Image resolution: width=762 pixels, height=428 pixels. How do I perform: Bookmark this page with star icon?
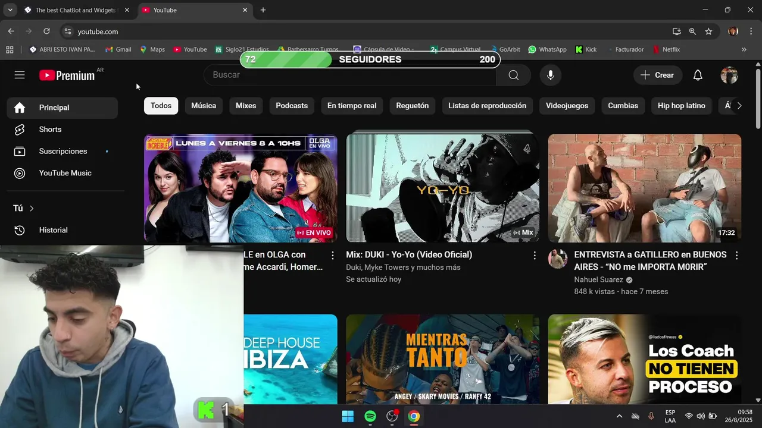point(708,32)
